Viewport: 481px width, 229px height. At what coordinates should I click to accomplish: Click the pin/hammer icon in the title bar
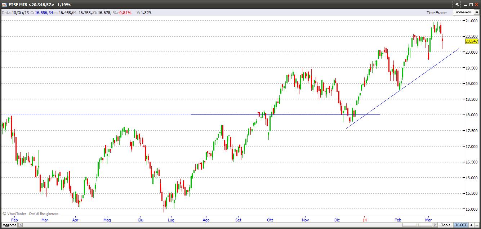[x=456, y=4]
